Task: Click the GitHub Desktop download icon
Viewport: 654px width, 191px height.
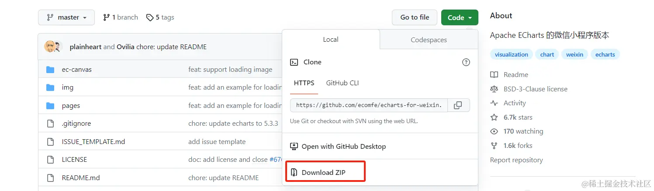Action: [x=294, y=146]
